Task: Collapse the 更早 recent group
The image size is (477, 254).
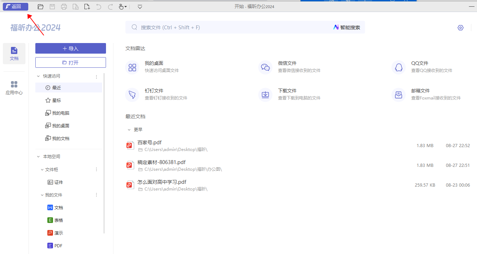Action: click(129, 130)
